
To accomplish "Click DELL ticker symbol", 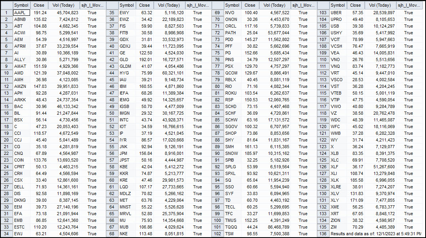I will (x=21, y=187).
